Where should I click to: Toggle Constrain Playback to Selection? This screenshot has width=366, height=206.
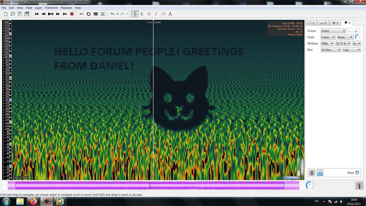click(82, 14)
